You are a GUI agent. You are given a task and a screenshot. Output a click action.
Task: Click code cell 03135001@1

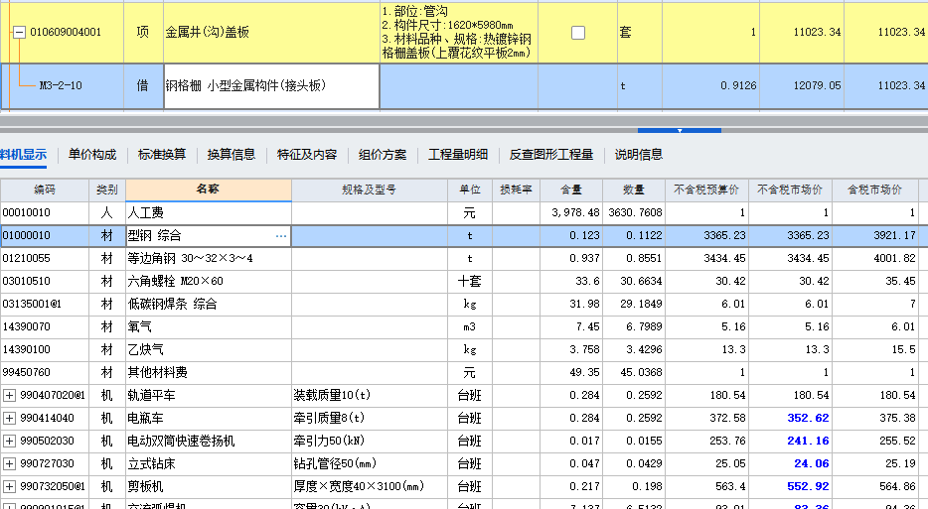[45, 305]
